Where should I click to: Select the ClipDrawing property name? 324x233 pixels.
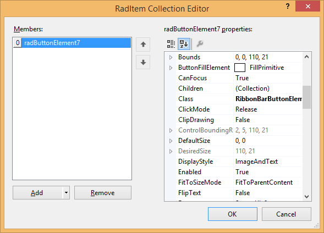[x=196, y=120]
